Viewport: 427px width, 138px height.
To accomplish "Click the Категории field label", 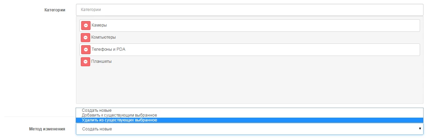I will point(54,10).
